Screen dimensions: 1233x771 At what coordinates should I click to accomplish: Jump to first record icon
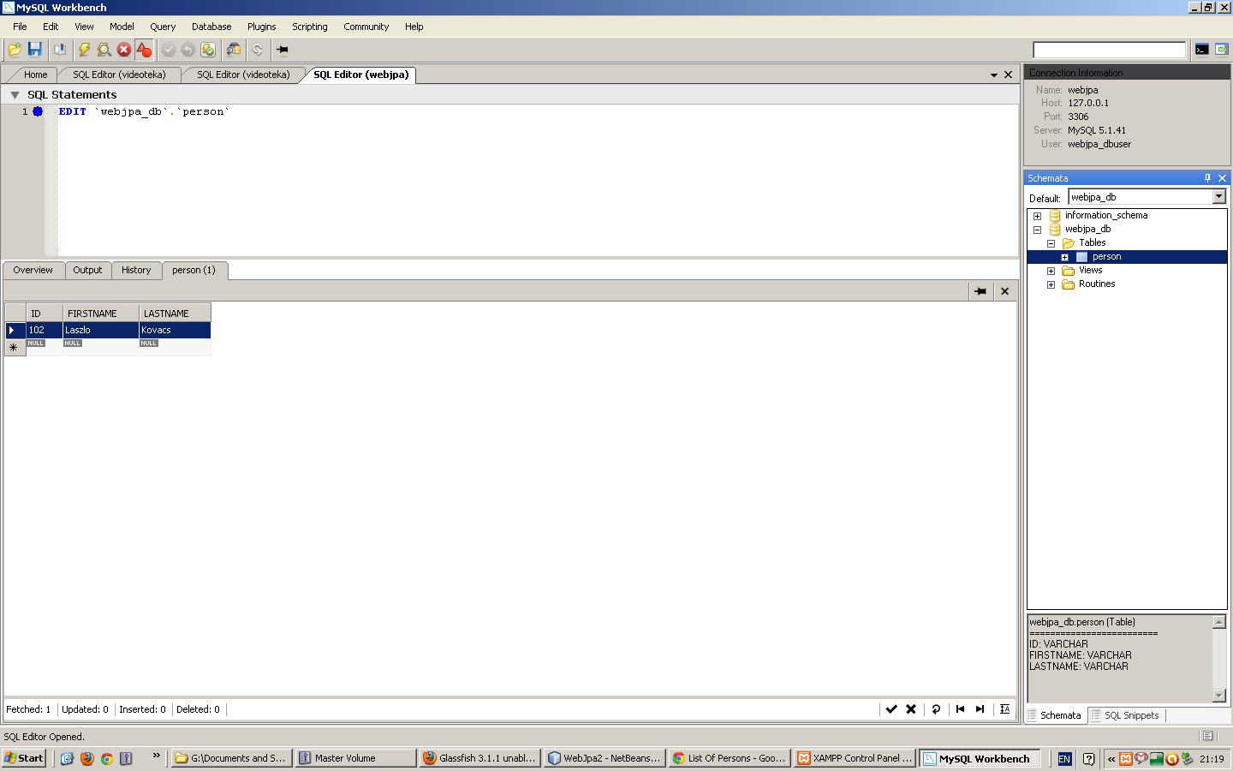(x=960, y=709)
